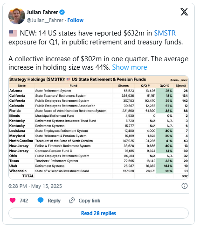Open the $MSTR cashtag link

165,33
